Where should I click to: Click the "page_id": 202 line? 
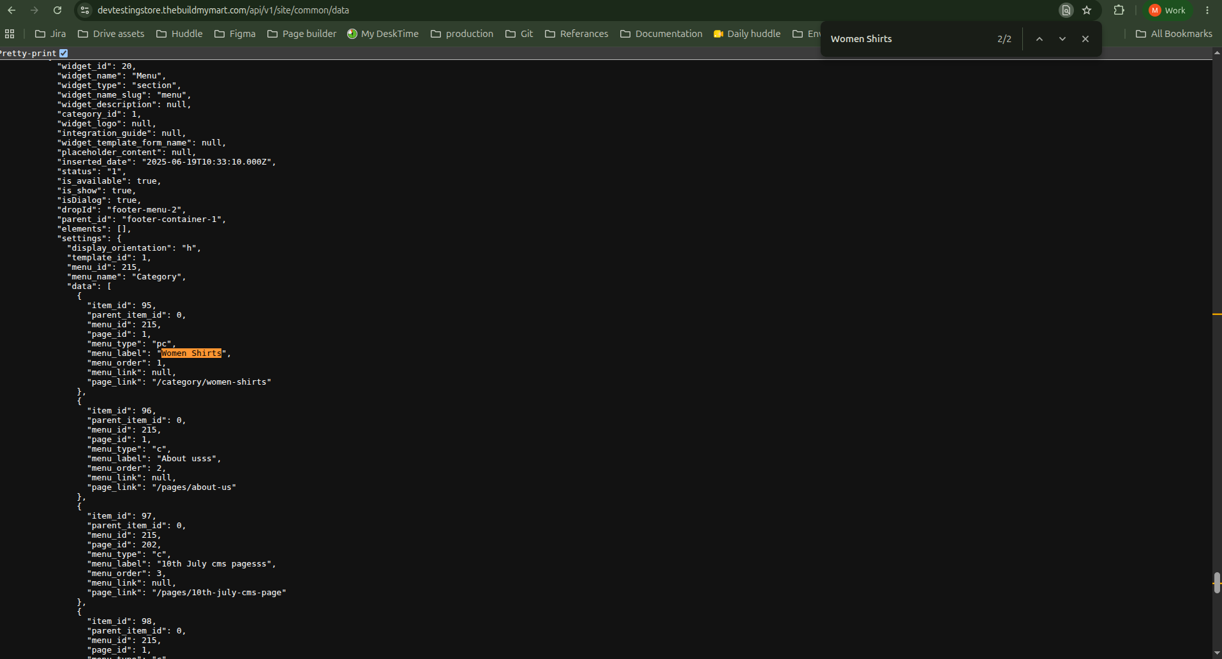point(124,545)
